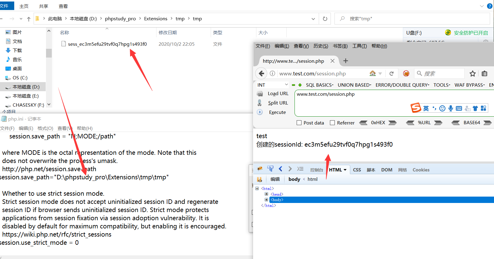Switch to Firebug Cookies tab
The width and height of the screenshot is (494, 259).
421,170
